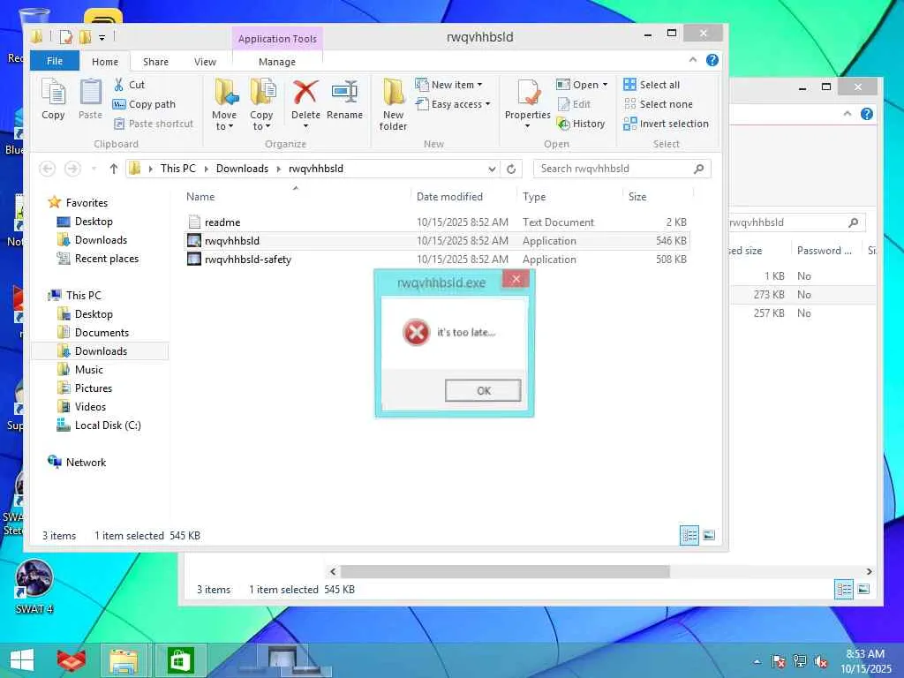The image size is (904, 678).
Task: Expand the New item dropdown
Action: (x=479, y=85)
